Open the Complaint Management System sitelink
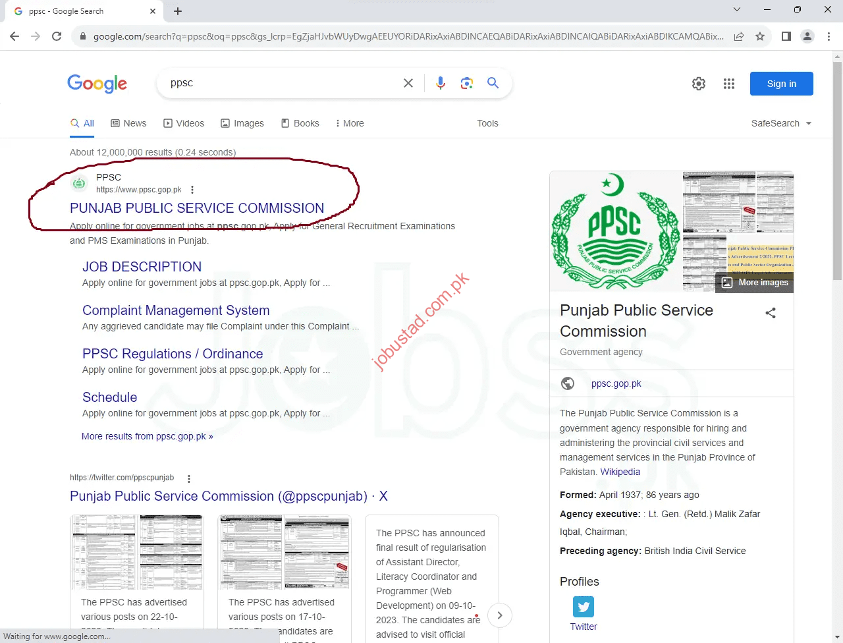The width and height of the screenshot is (843, 643). (x=176, y=310)
